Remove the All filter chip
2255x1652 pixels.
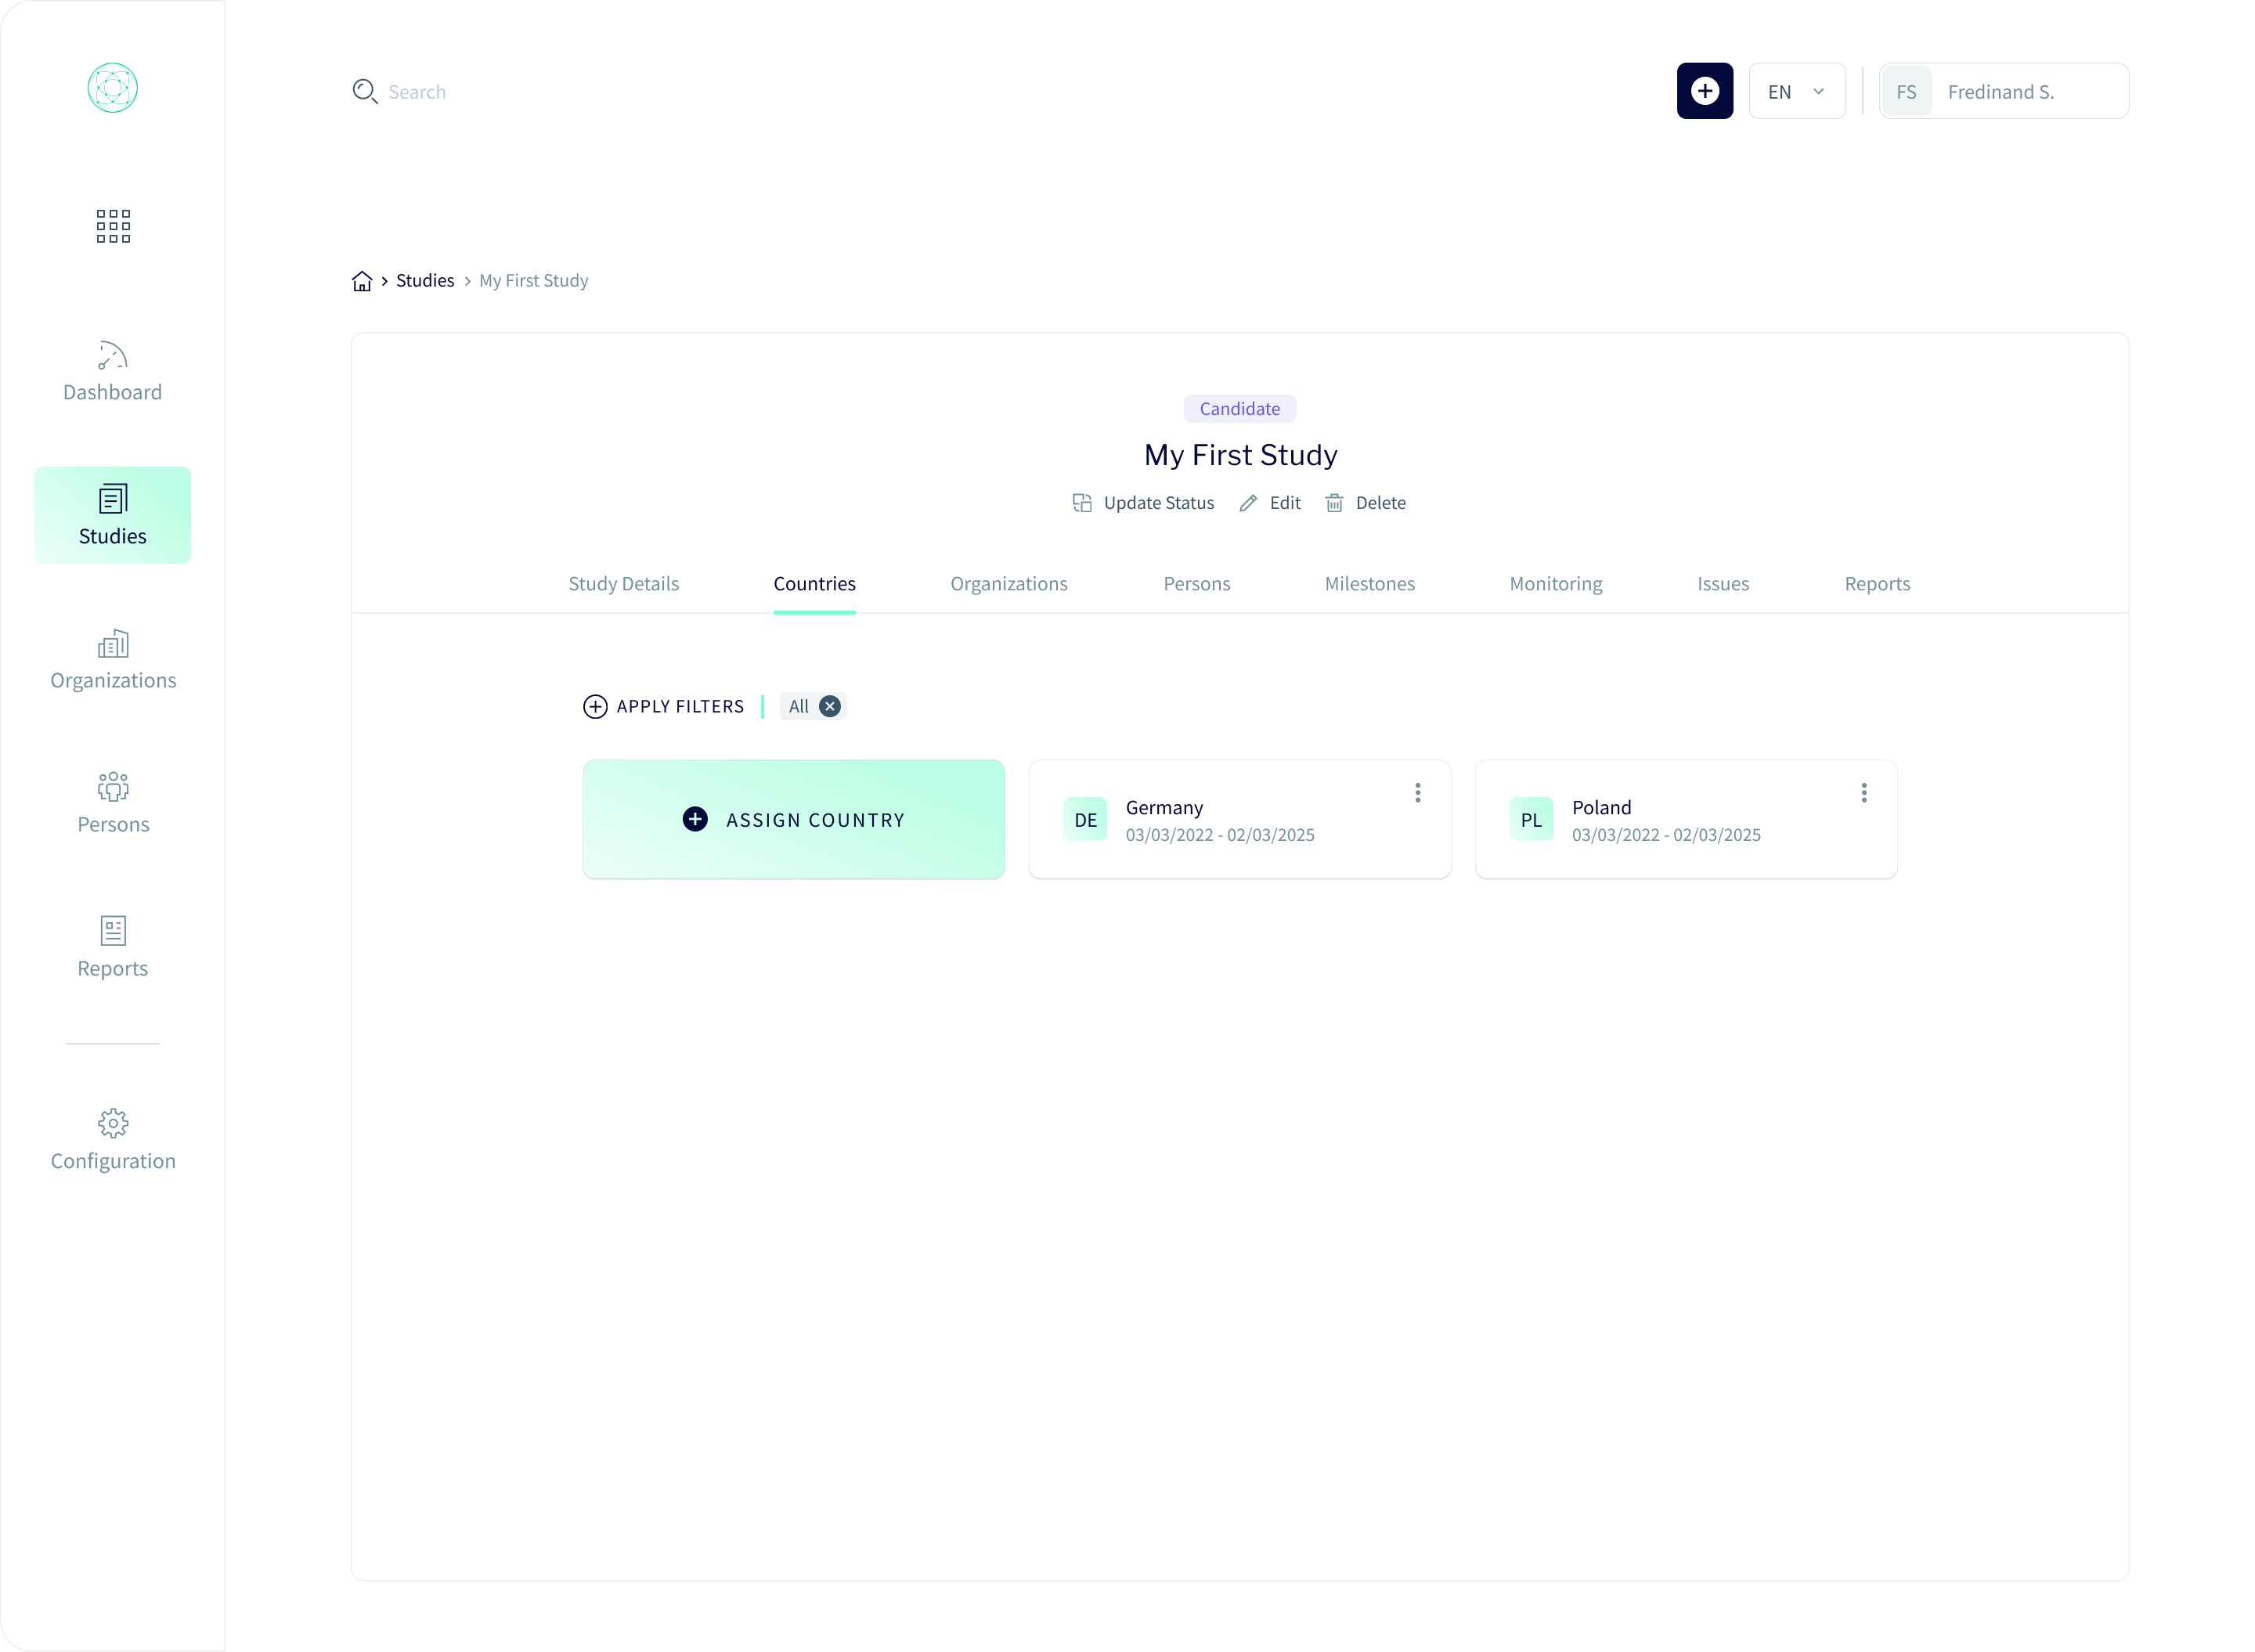click(x=829, y=706)
